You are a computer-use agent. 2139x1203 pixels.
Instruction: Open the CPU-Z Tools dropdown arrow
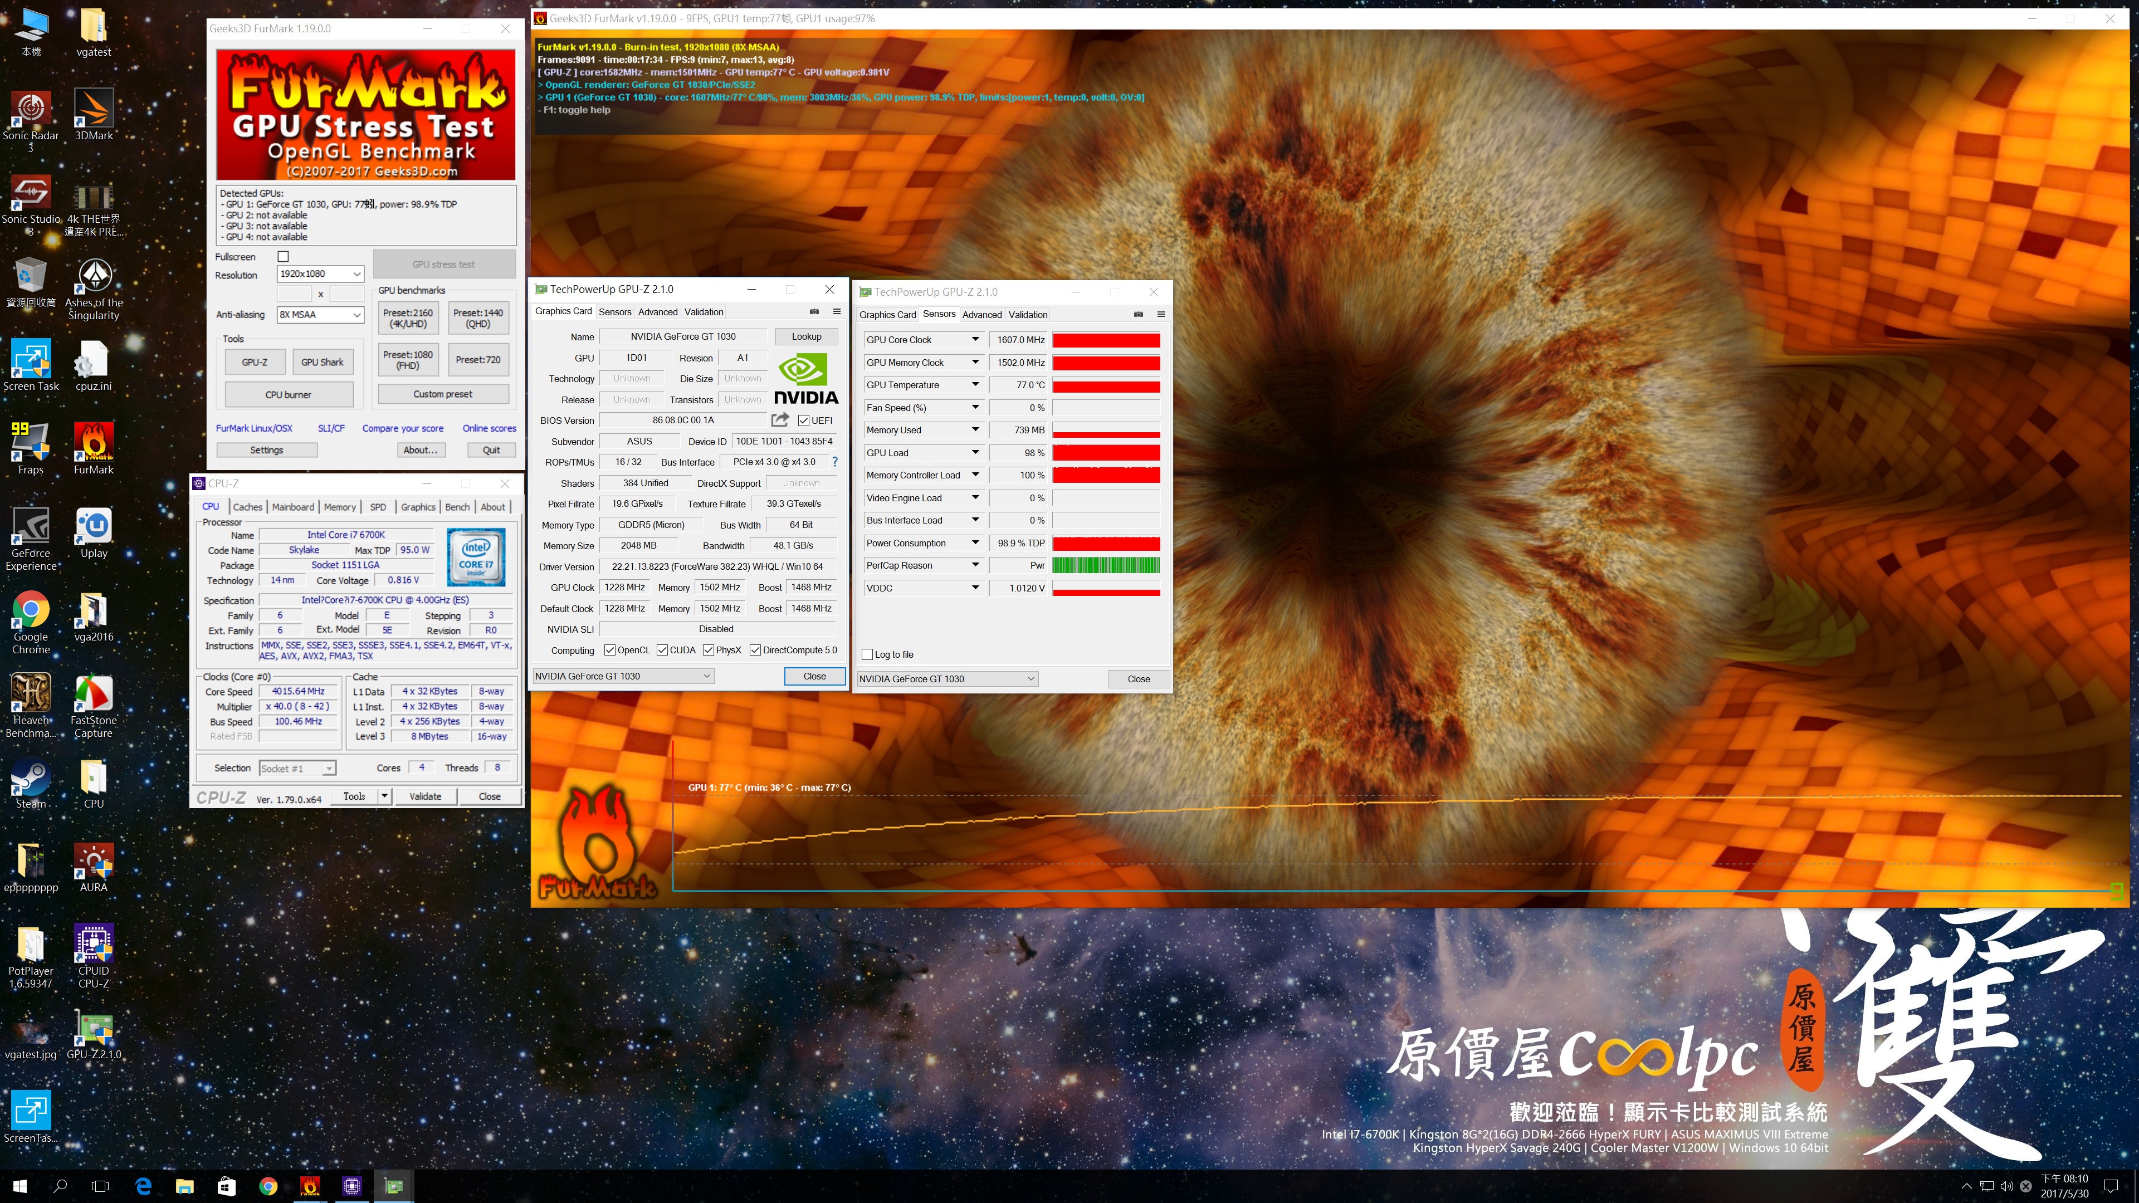pyautogui.click(x=384, y=796)
